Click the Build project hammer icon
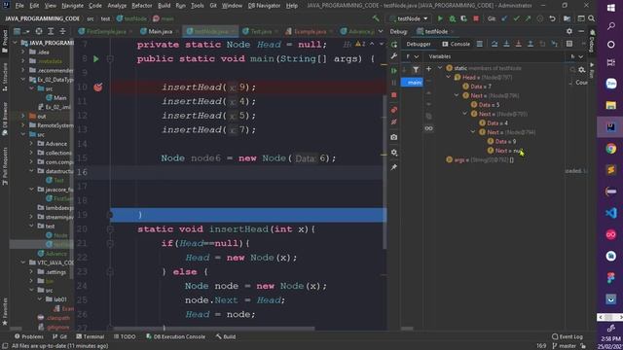The image size is (623, 350). pos(376,18)
